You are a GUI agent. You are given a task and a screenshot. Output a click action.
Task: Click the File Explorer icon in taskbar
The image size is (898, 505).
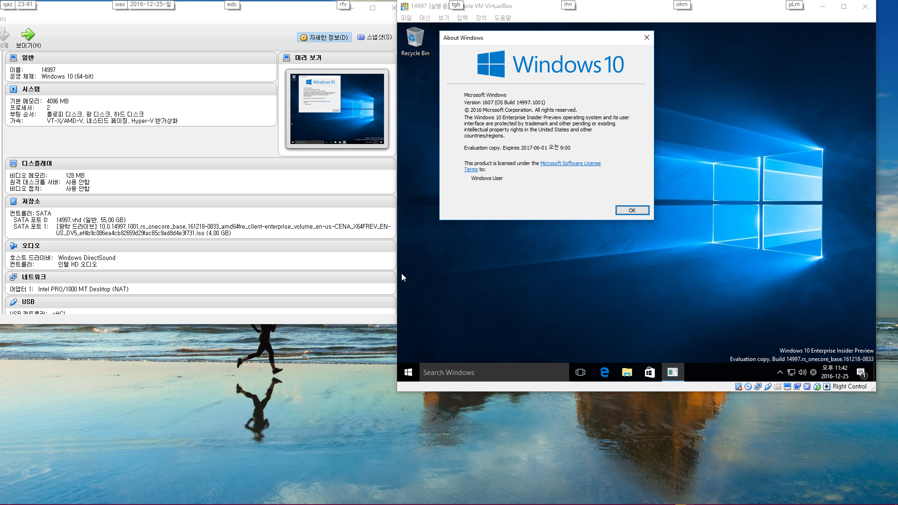[x=627, y=372]
